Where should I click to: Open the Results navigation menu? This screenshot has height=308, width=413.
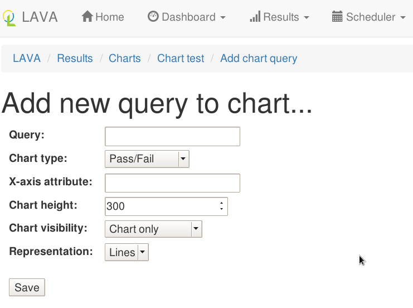click(x=279, y=17)
